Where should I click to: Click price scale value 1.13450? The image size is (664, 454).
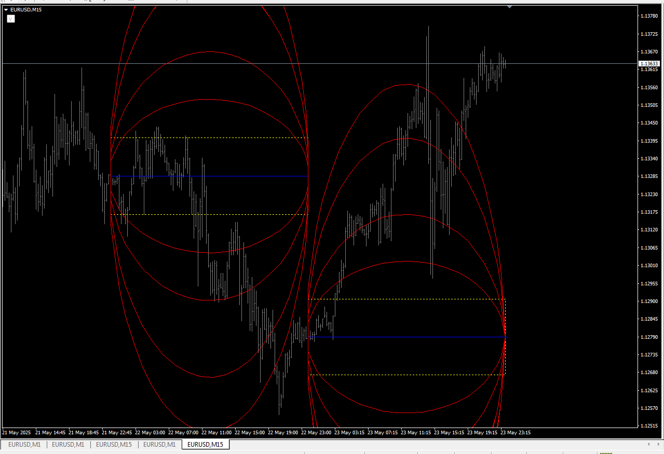coord(649,123)
